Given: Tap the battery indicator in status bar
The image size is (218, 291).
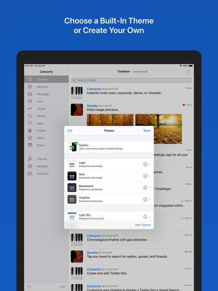Looking at the screenshot, I should click(x=191, y=66).
